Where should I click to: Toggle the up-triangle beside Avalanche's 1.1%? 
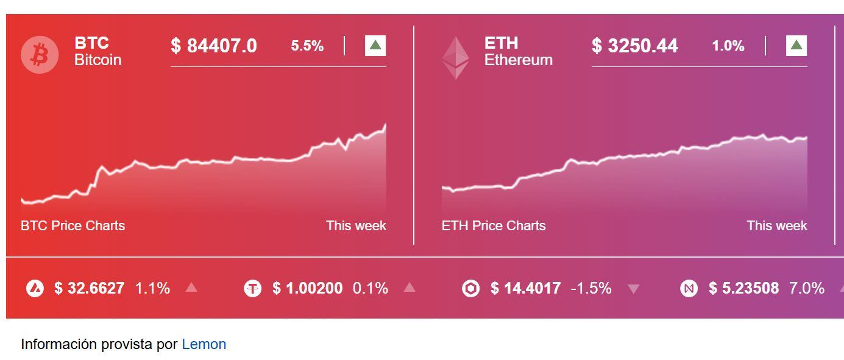(x=191, y=288)
